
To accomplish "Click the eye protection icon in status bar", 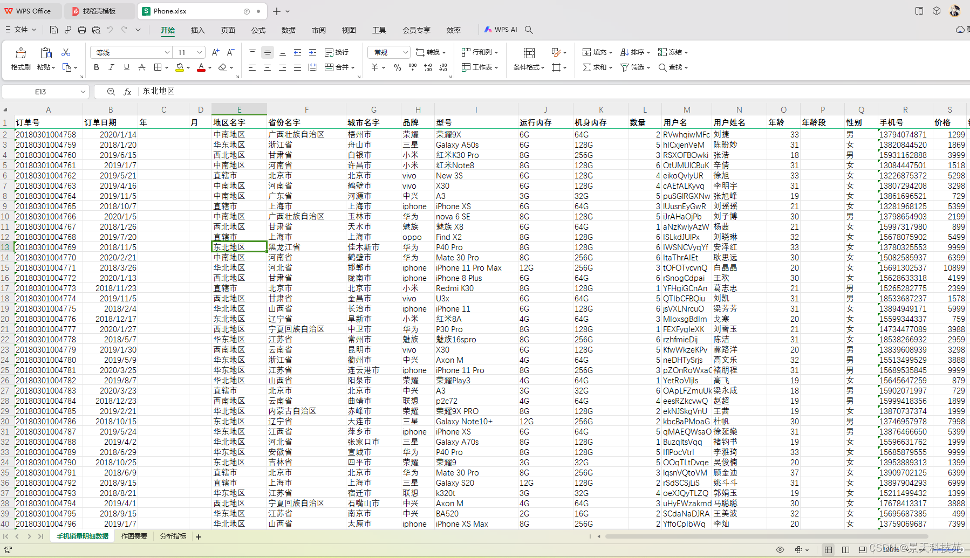I will coord(780,549).
